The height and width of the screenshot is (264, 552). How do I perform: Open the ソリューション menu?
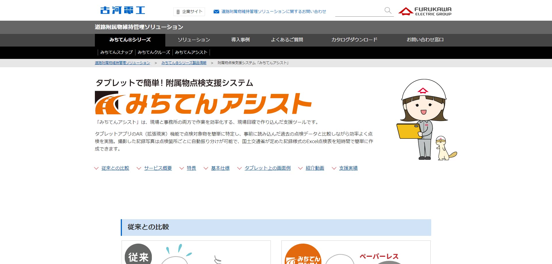tap(194, 40)
